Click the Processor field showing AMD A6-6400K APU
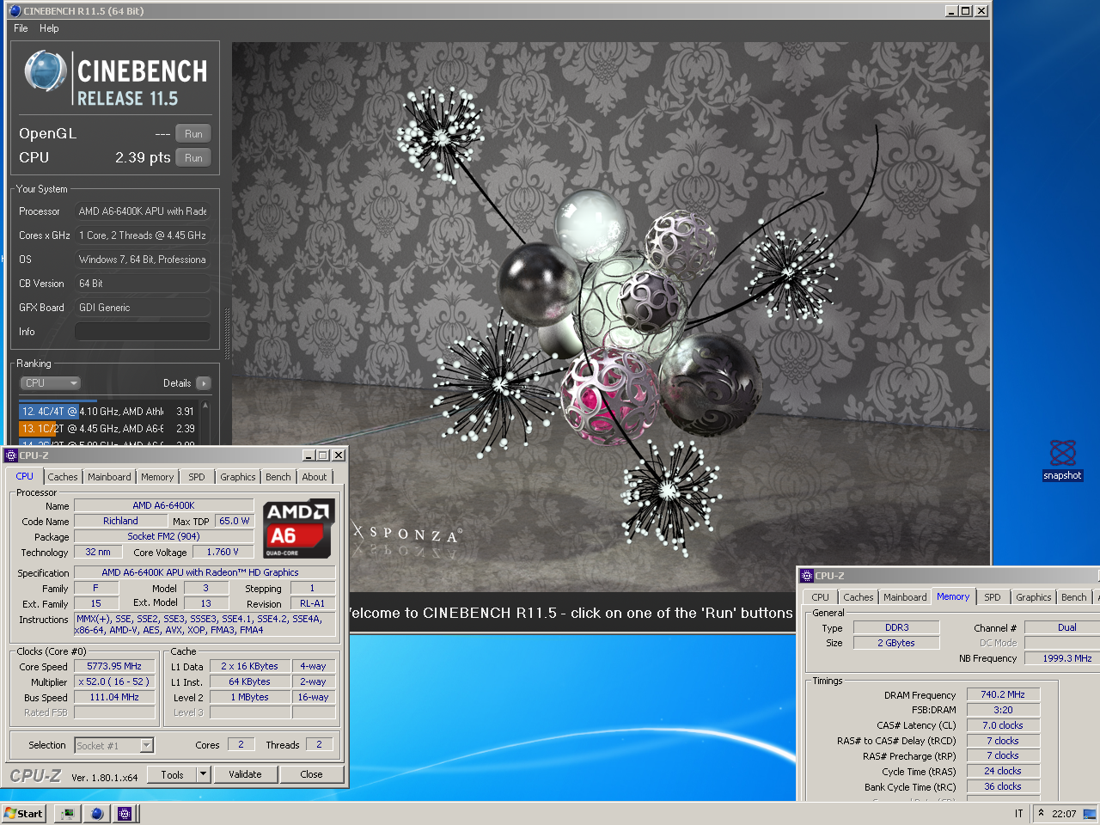1100x825 pixels. [x=142, y=211]
